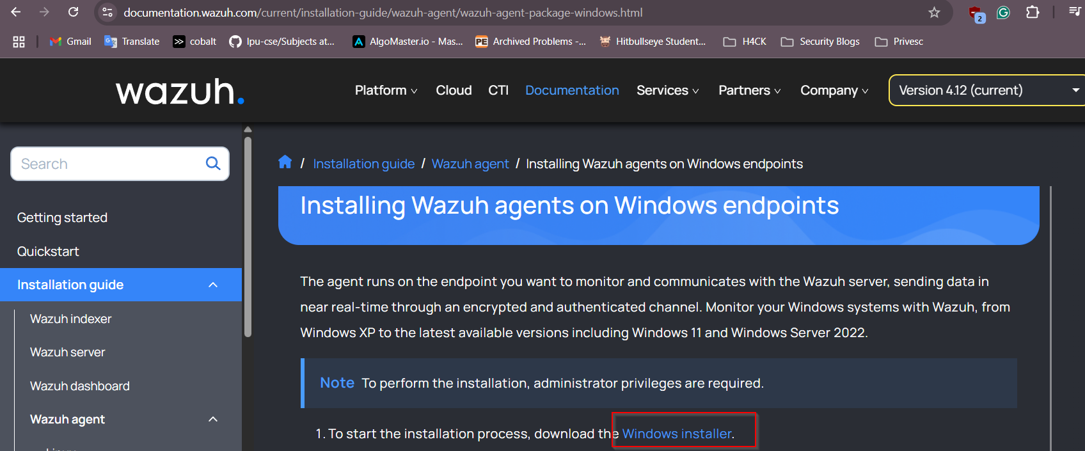Expand the Platform menu
1085x451 pixels.
pyautogui.click(x=386, y=90)
